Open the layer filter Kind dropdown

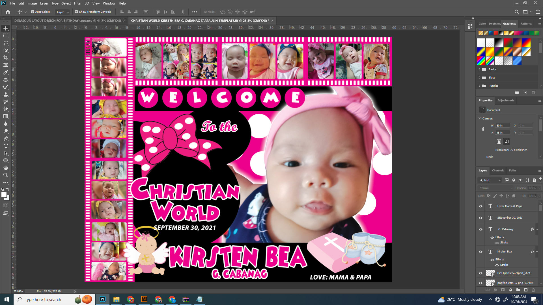coord(490,180)
